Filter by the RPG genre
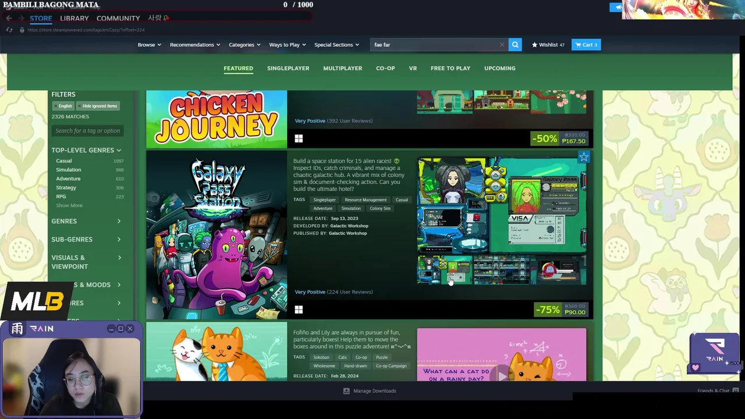745x419 pixels. (61, 197)
